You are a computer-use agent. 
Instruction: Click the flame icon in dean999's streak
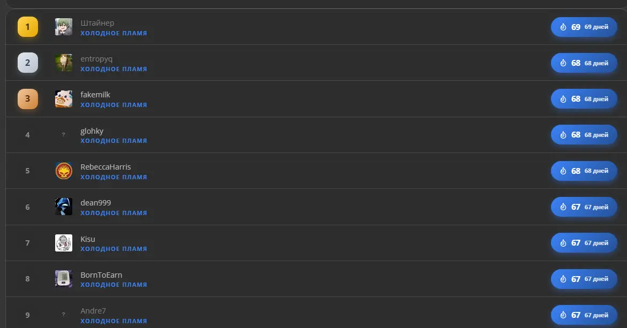pyautogui.click(x=563, y=207)
